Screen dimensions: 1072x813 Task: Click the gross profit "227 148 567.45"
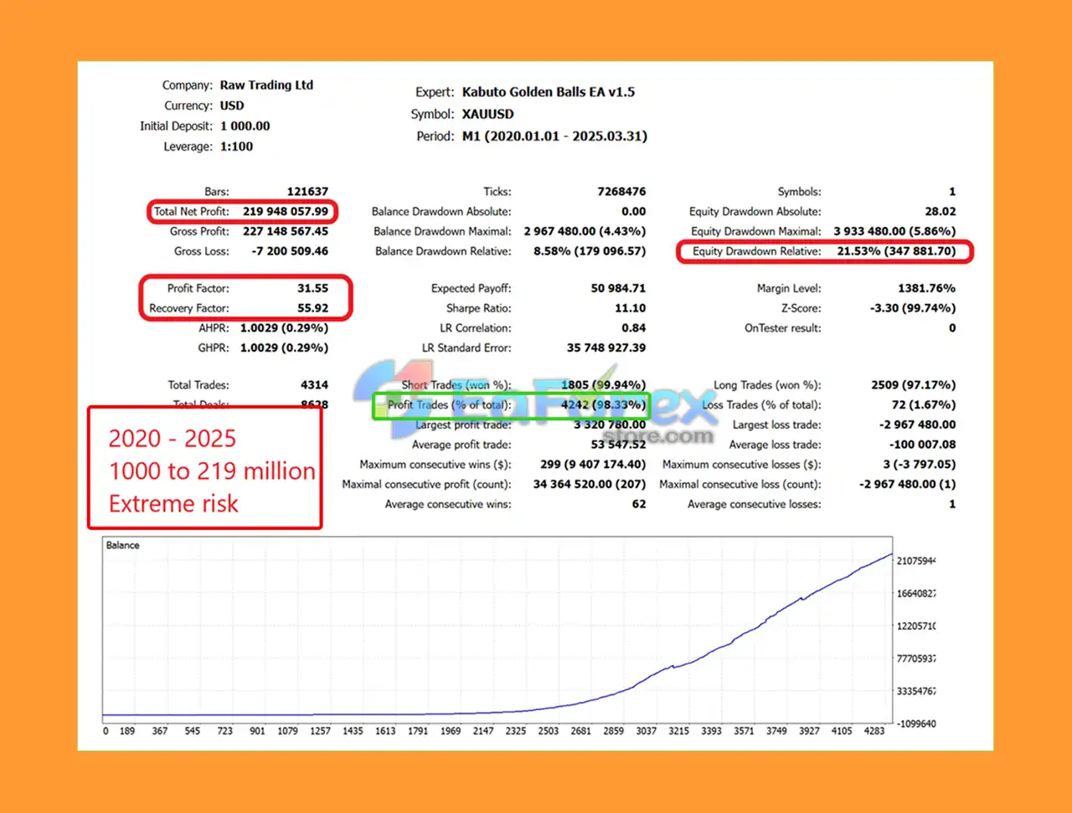(x=286, y=231)
